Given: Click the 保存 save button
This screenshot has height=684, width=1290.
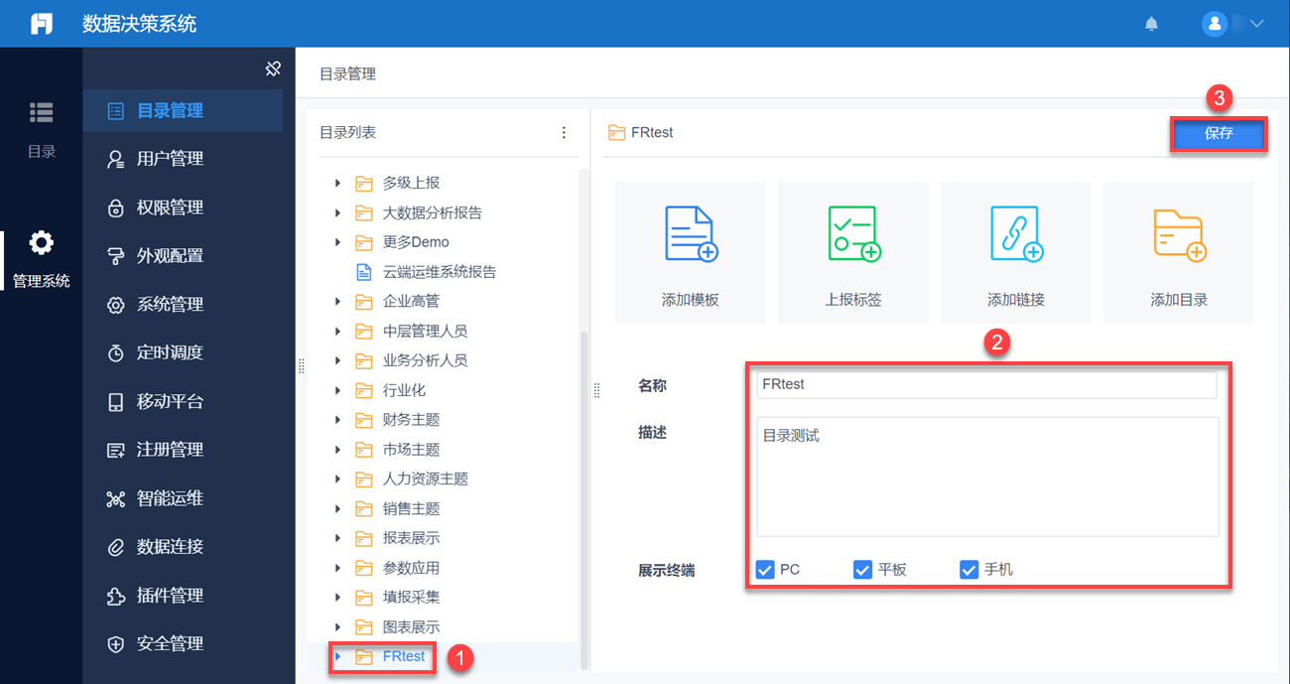Looking at the screenshot, I should tap(1219, 134).
